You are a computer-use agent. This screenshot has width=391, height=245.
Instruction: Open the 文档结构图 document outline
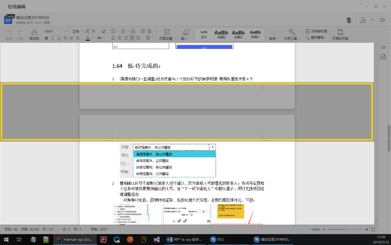coord(316,31)
